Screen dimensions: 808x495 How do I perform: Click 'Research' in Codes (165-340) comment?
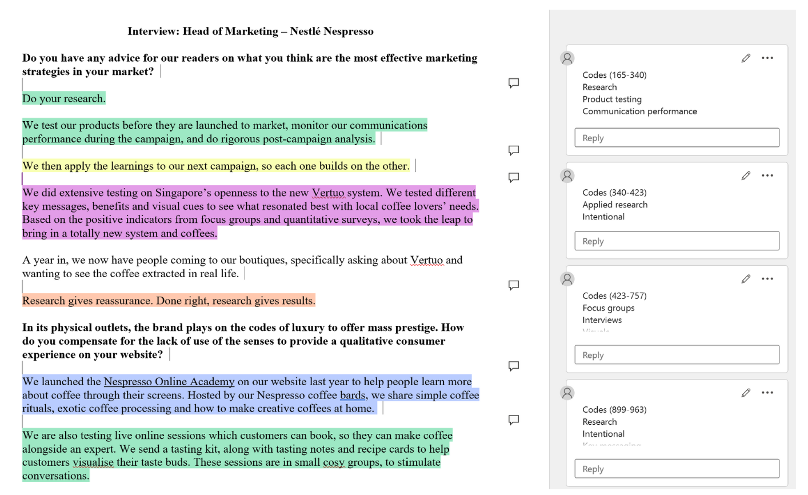coord(599,87)
